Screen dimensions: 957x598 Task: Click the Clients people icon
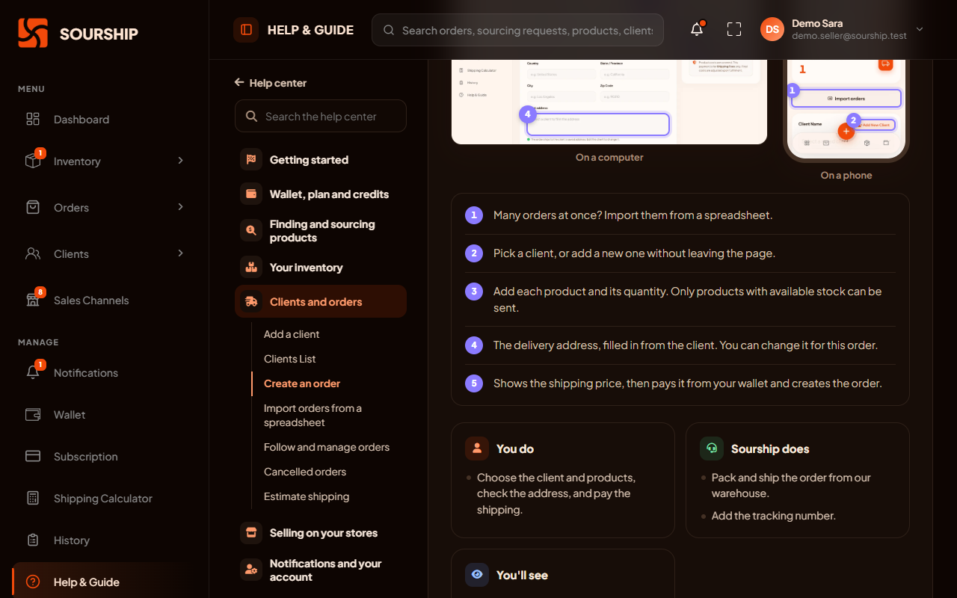[33, 254]
